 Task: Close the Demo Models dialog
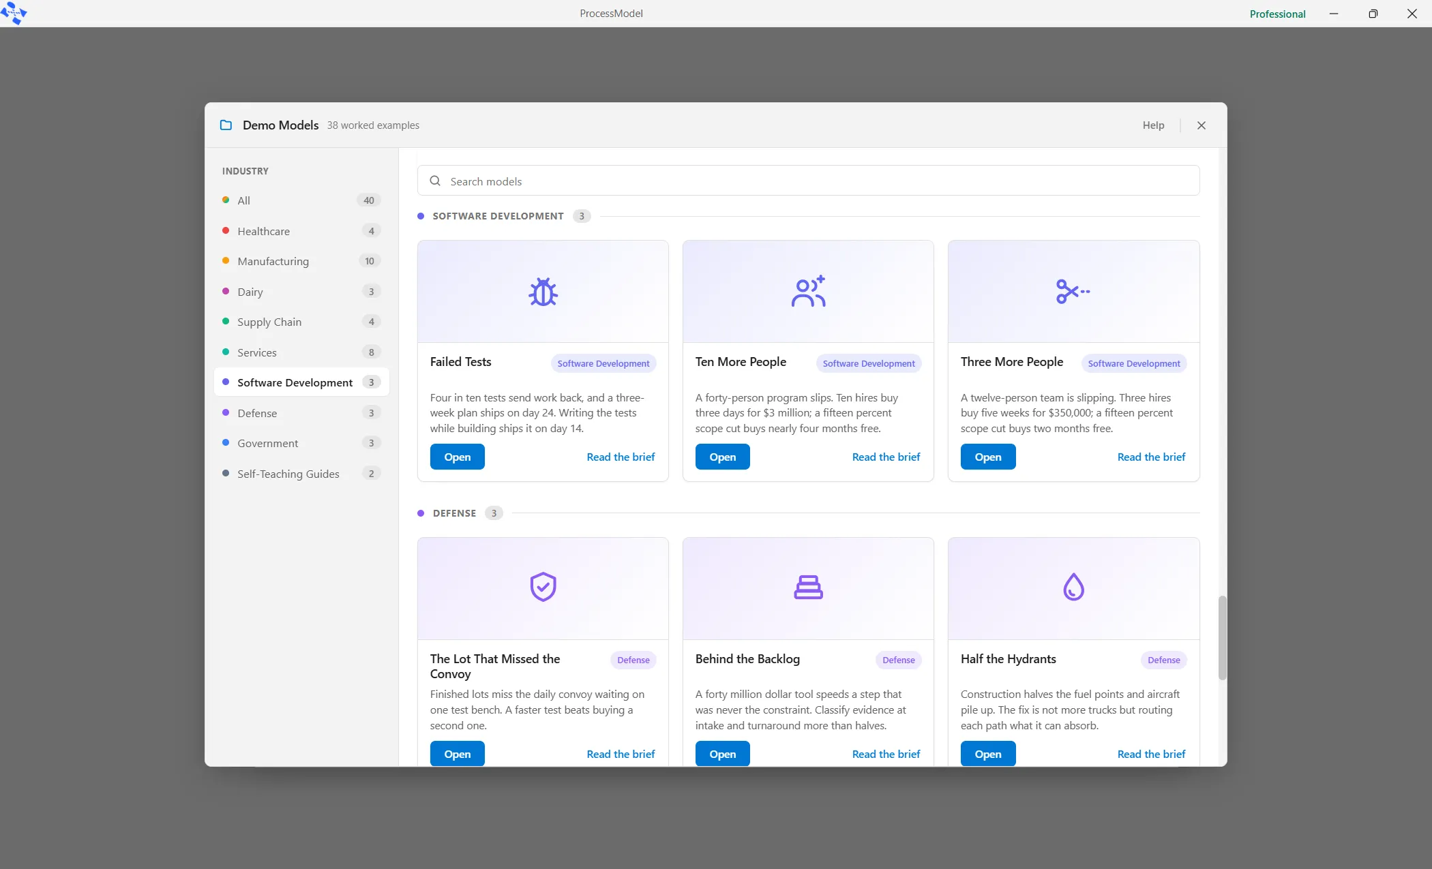coord(1202,125)
